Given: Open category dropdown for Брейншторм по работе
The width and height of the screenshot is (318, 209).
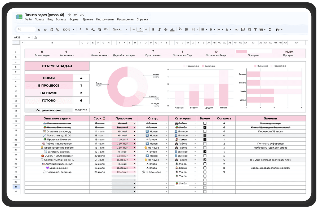Looking at the screenshot, I should [x=195, y=148].
